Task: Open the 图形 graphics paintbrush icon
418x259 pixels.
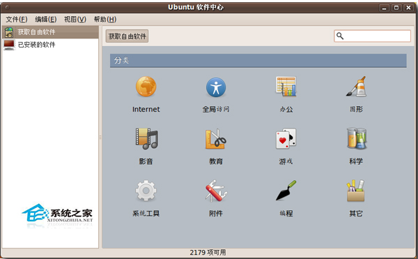Action: click(357, 87)
